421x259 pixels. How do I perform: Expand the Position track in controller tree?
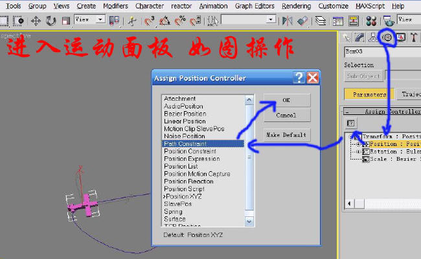tap(358, 144)
